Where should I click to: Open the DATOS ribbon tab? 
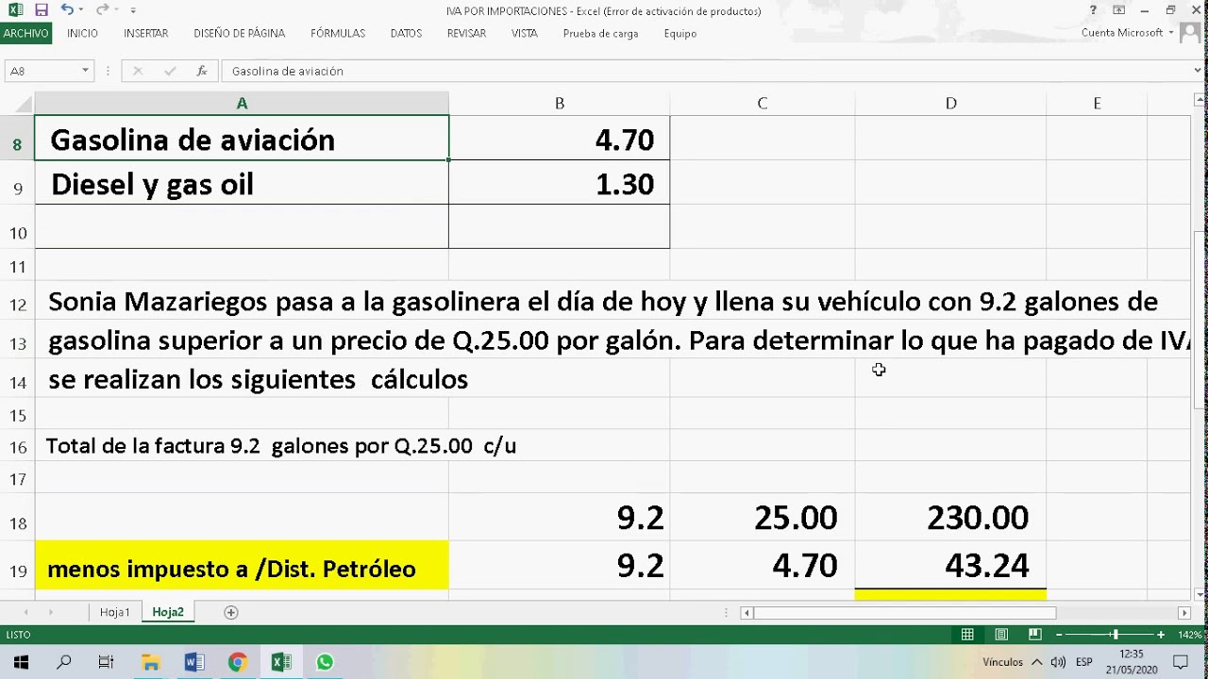pyautogui.click(x=406, y=33)
